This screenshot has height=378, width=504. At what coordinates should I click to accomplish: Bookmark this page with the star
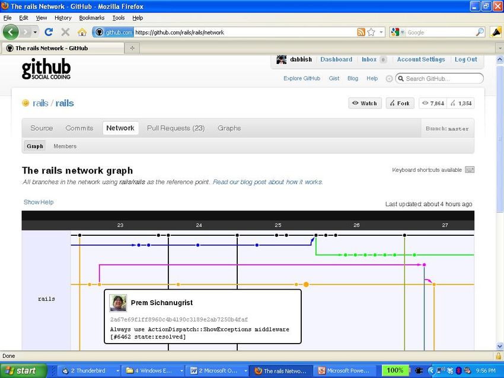(371, 32)
